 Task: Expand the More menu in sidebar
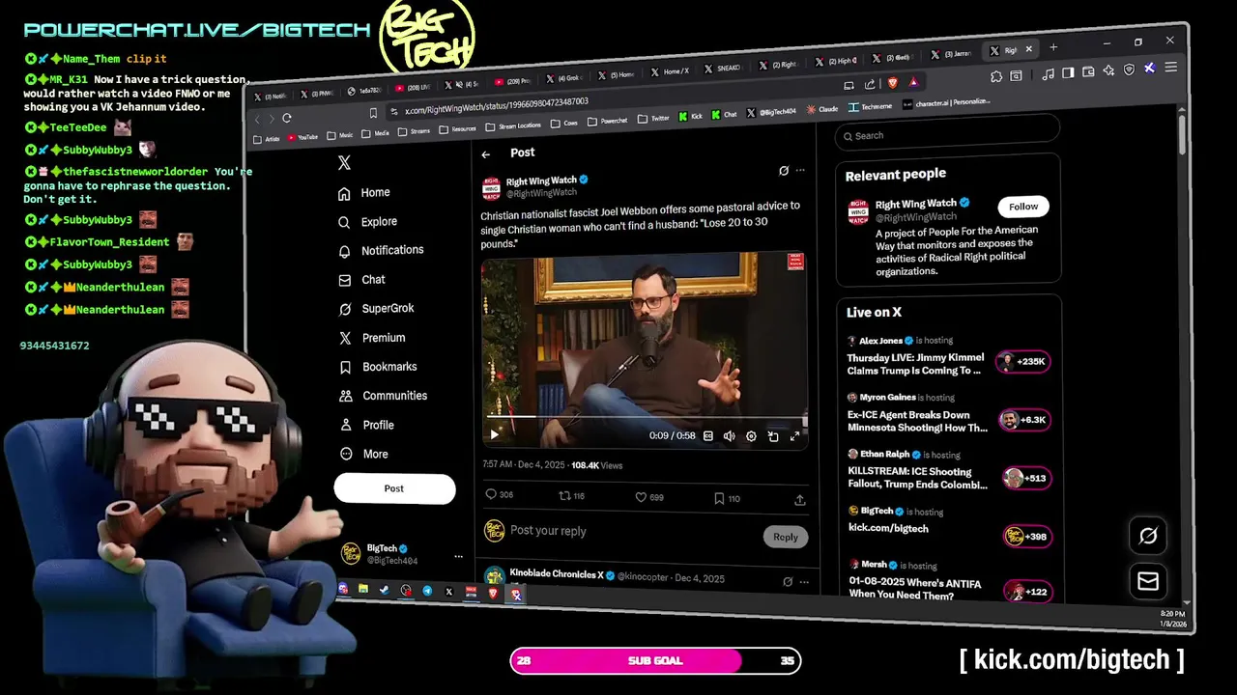coord(363,454)
